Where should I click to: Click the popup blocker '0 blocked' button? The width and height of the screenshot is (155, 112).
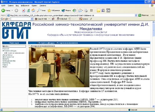(x=62, y=19)
